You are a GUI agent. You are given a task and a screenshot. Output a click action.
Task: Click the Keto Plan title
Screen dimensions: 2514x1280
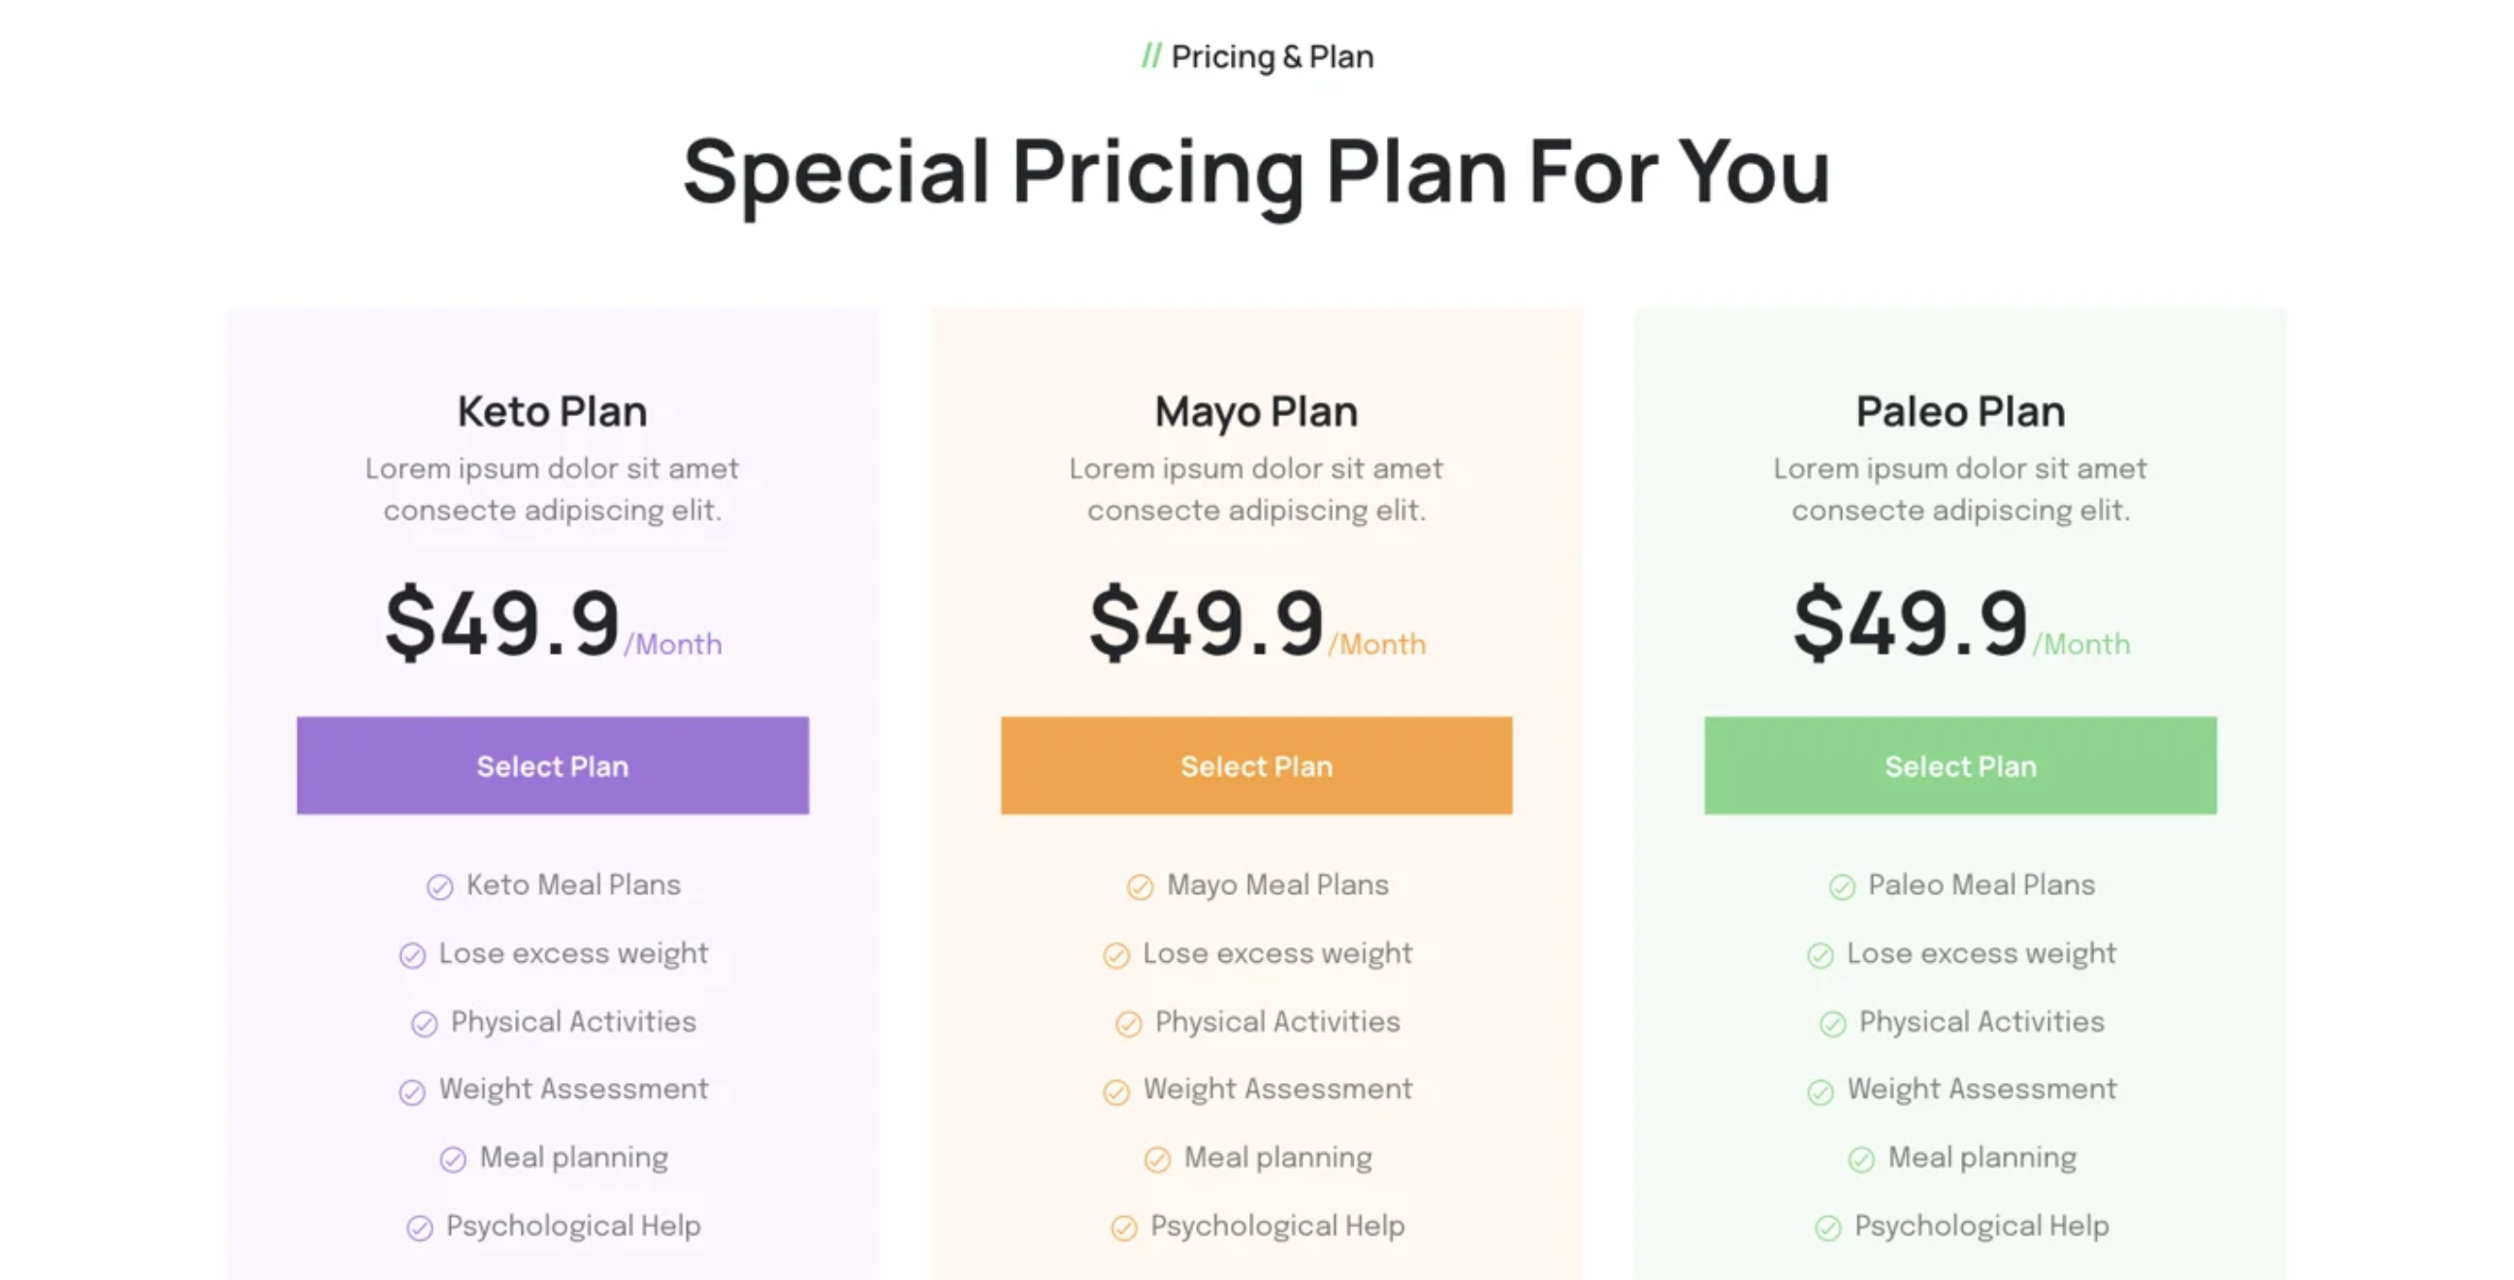[553, 412]
